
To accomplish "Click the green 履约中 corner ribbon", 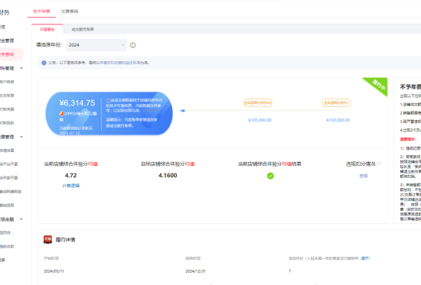I will coord(377,86).
